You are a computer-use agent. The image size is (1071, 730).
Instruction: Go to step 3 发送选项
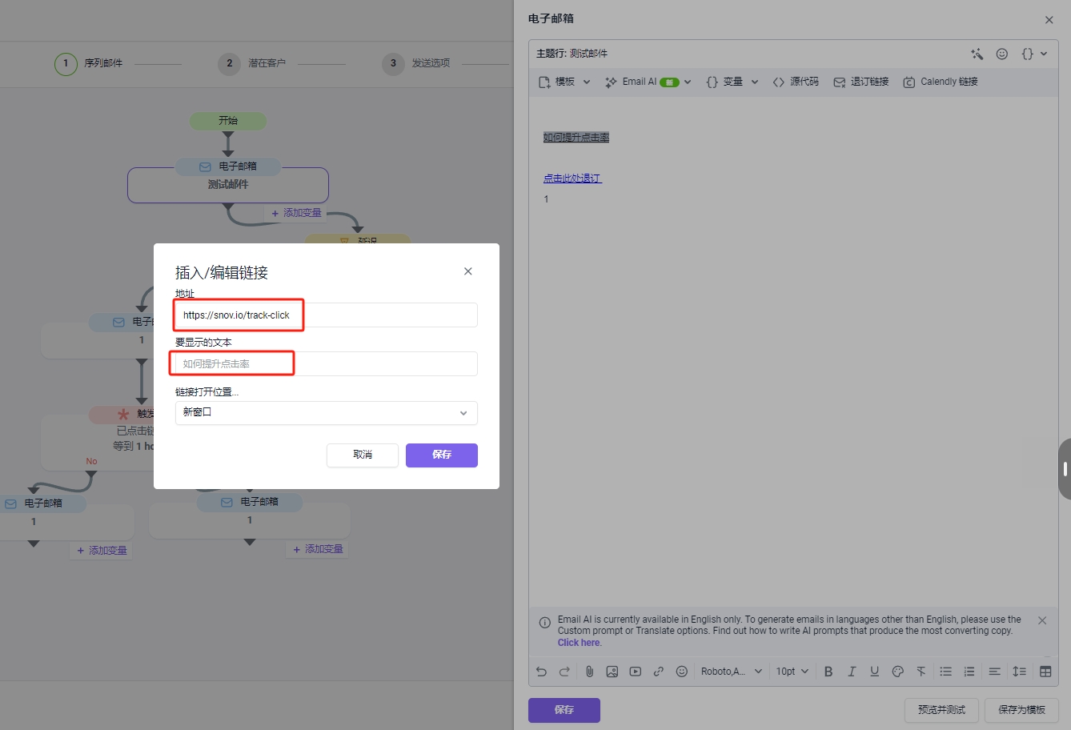tap(416, 63)
